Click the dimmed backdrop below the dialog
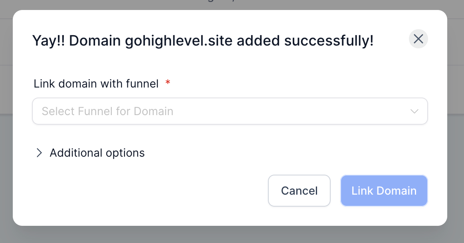Image resolution: width=464 pixels, height=243 pixels. tap(232, 235)
